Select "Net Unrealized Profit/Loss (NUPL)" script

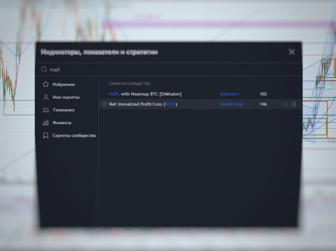(x=143, y=104)
